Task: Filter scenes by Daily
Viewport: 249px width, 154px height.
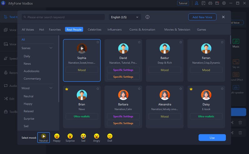Action: [27, 56]
